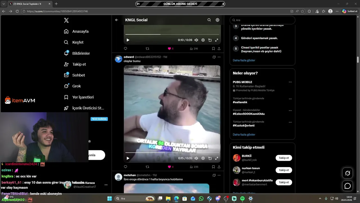Open Edge Copilot Sohbet et
Viewport: 360px width, 203px height.
coord(350,11)
